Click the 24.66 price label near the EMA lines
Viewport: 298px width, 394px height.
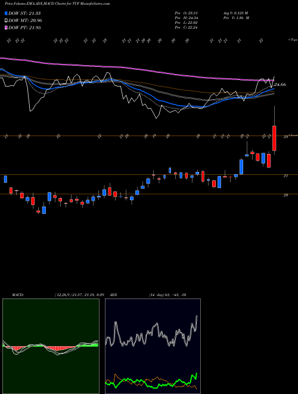click(280, 85)
